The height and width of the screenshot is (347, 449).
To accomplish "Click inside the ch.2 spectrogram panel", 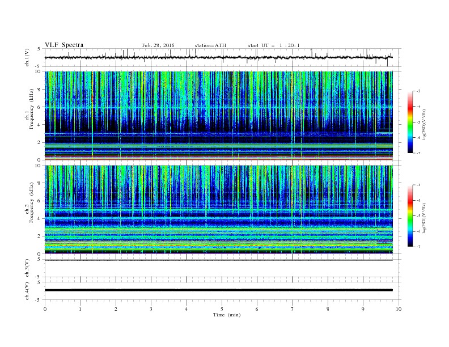I will pos(219,210).
